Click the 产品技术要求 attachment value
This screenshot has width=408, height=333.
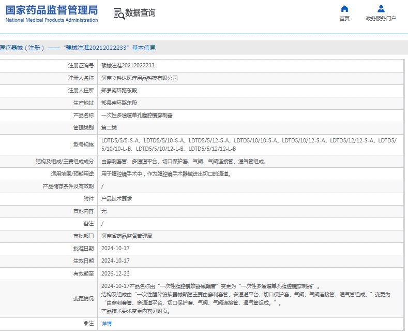click(x=116, y=199)
